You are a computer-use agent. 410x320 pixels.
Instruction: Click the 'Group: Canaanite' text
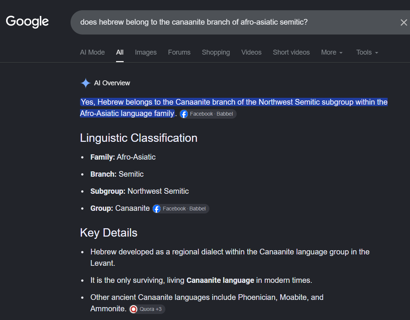[120, 209]
